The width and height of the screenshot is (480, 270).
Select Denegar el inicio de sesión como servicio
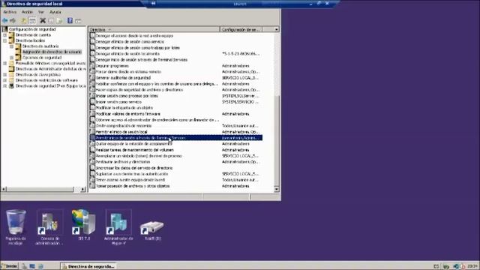(176, 42)
